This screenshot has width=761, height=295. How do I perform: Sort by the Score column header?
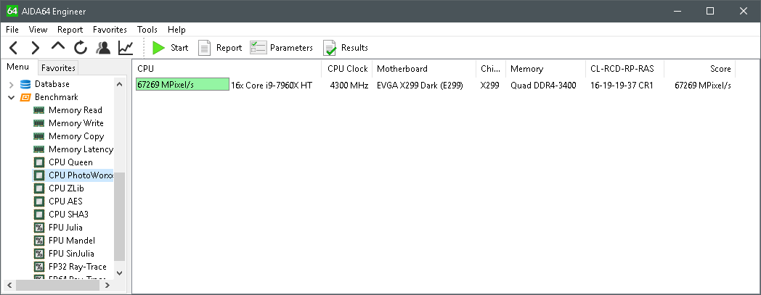coord(699,69)
